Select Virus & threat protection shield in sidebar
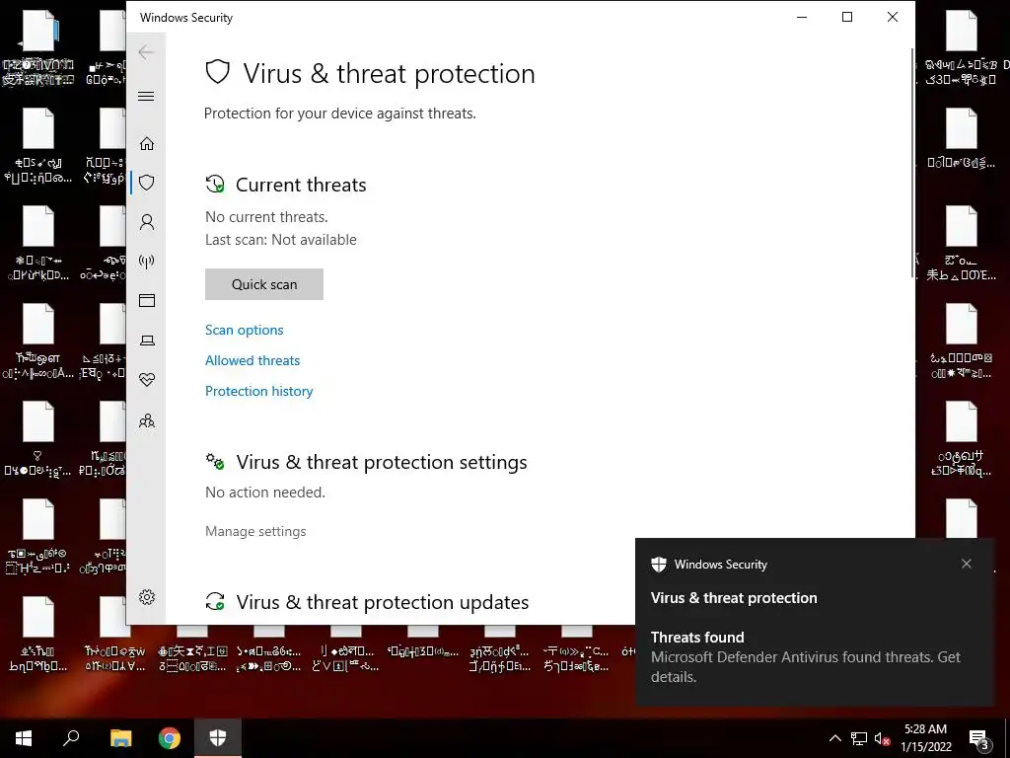 pyautogui.click(x=147, y=183)
